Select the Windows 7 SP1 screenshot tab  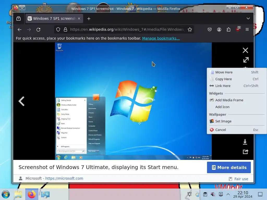[x=54, y=18]
